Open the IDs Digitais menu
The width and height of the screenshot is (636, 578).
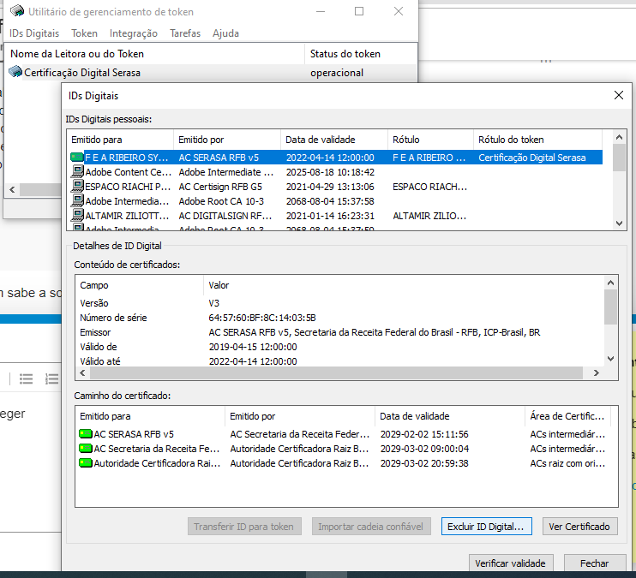[x=34, y=33]
